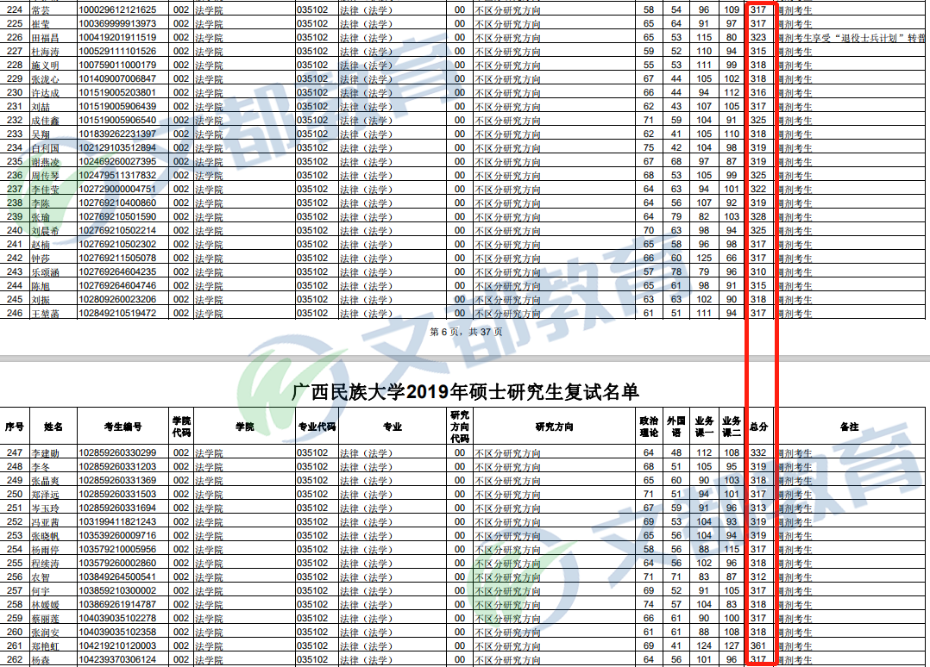Click the 业务课一 column header
Viewport: 930px width, 667px height.
tap(704, 427)
